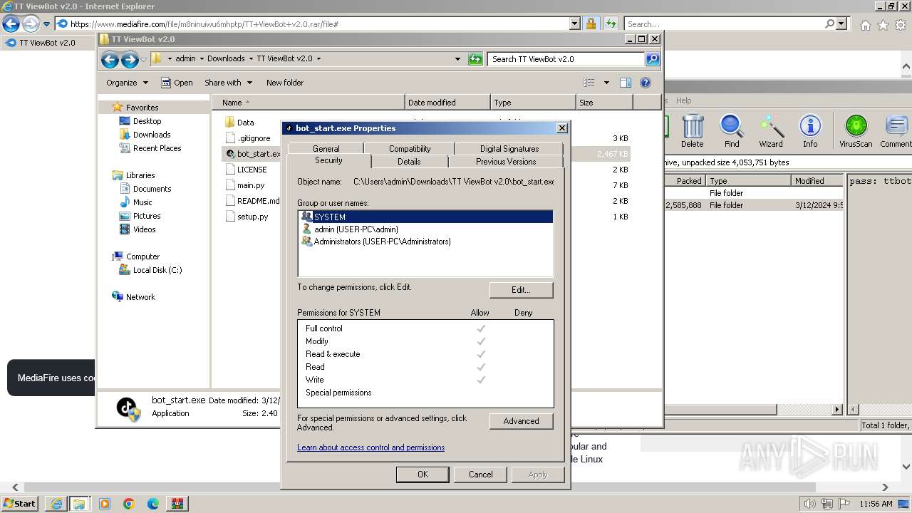Select SYSTEM in group list
This screenshot has width=912, height=513.
(x=425, y=217)
